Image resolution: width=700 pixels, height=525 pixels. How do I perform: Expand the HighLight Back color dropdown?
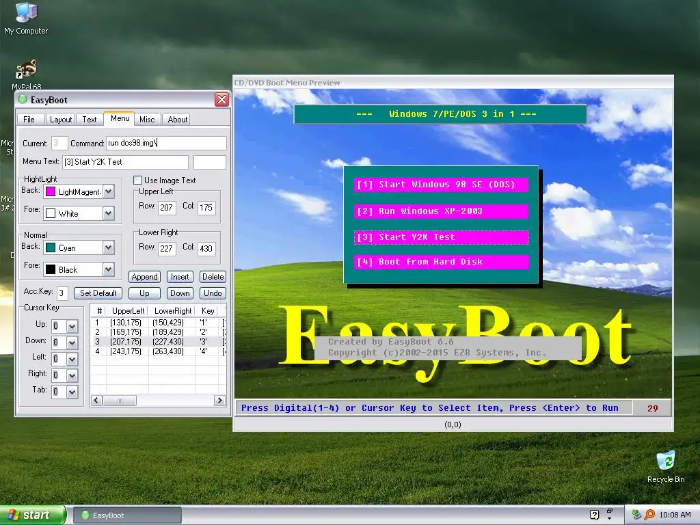point(109,191)
